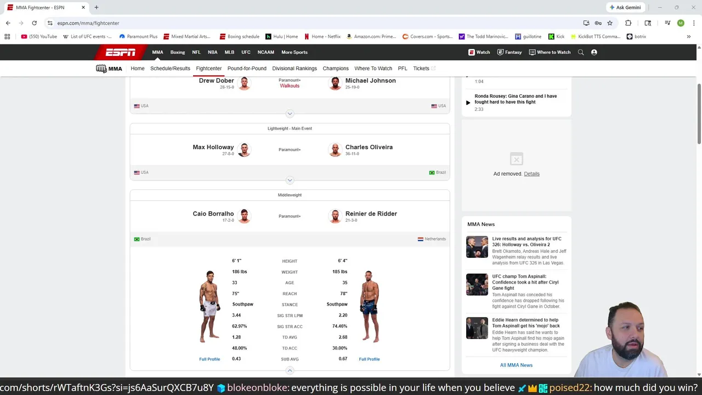
Task: Open Caio Borralho's Full Profile link
Action: click(x=210, y=359)
